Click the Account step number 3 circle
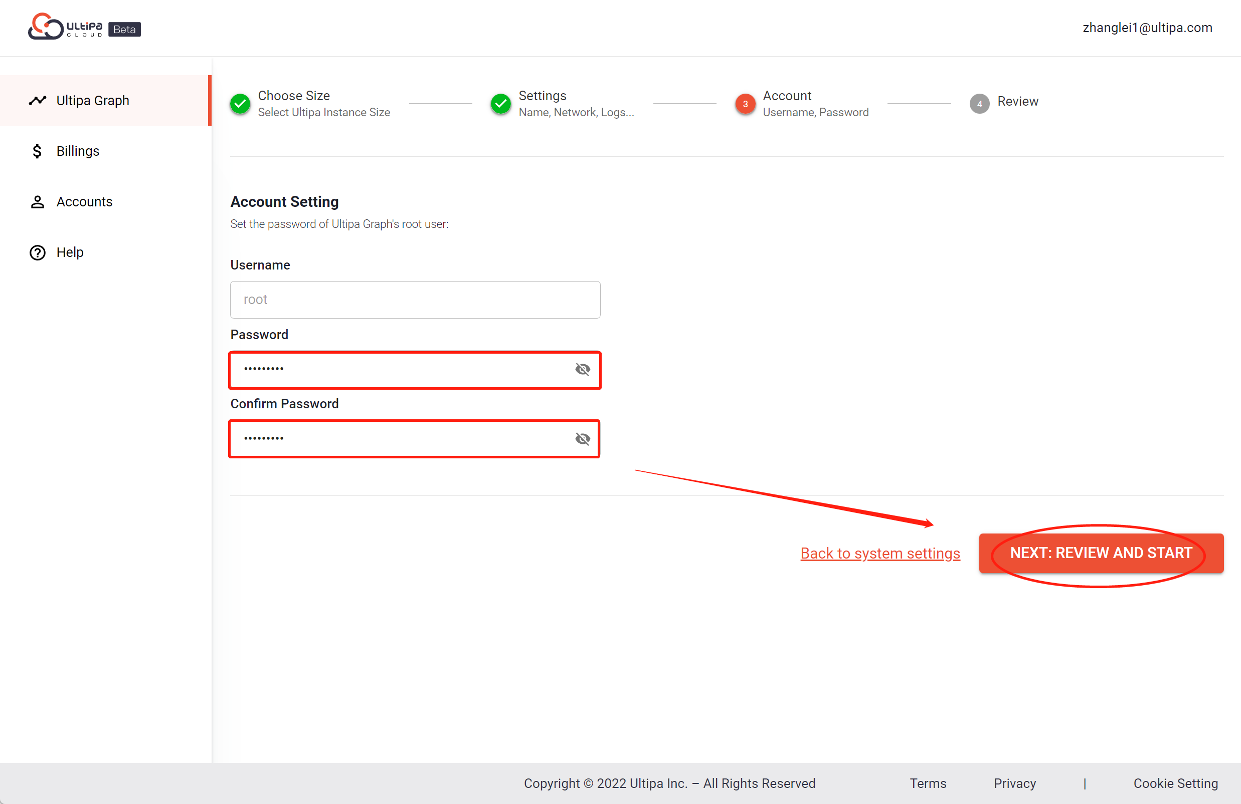Screen dimensions: 1241x804 click(x=745, y=104)
